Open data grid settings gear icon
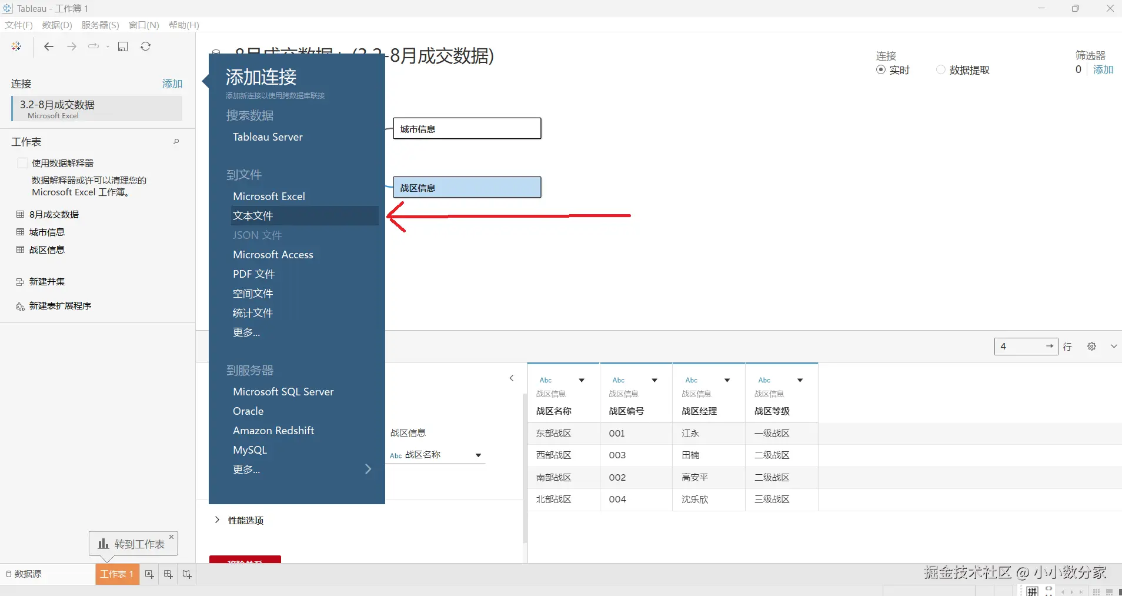The height and width of the screenshot is (596, 1122). [x=1091, y=347]
